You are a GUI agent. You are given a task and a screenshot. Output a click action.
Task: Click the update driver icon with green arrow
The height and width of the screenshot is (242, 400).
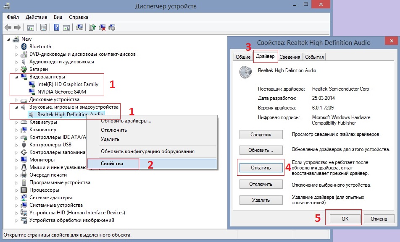tap(92, 27)
